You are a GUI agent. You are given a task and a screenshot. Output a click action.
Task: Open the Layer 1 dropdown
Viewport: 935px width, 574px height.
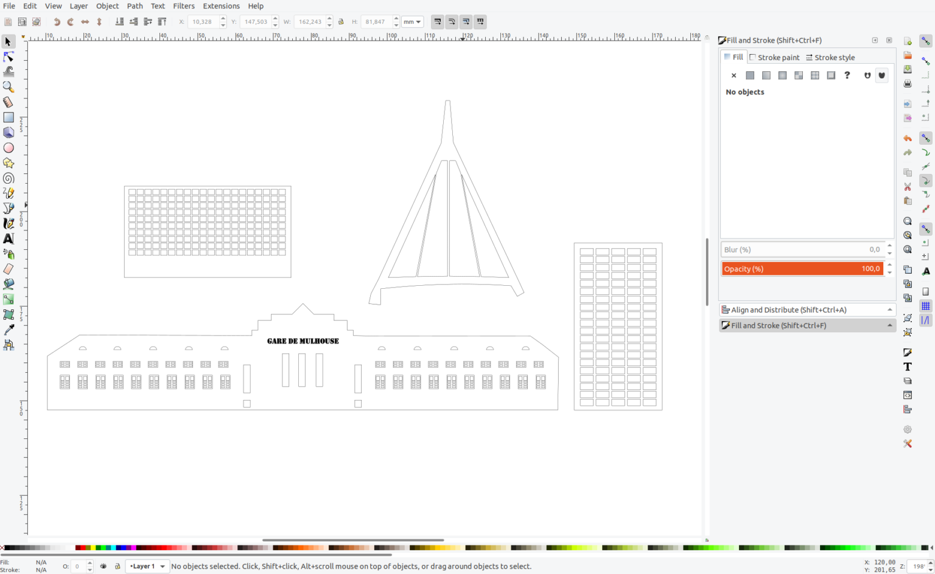tap(147, 566)
